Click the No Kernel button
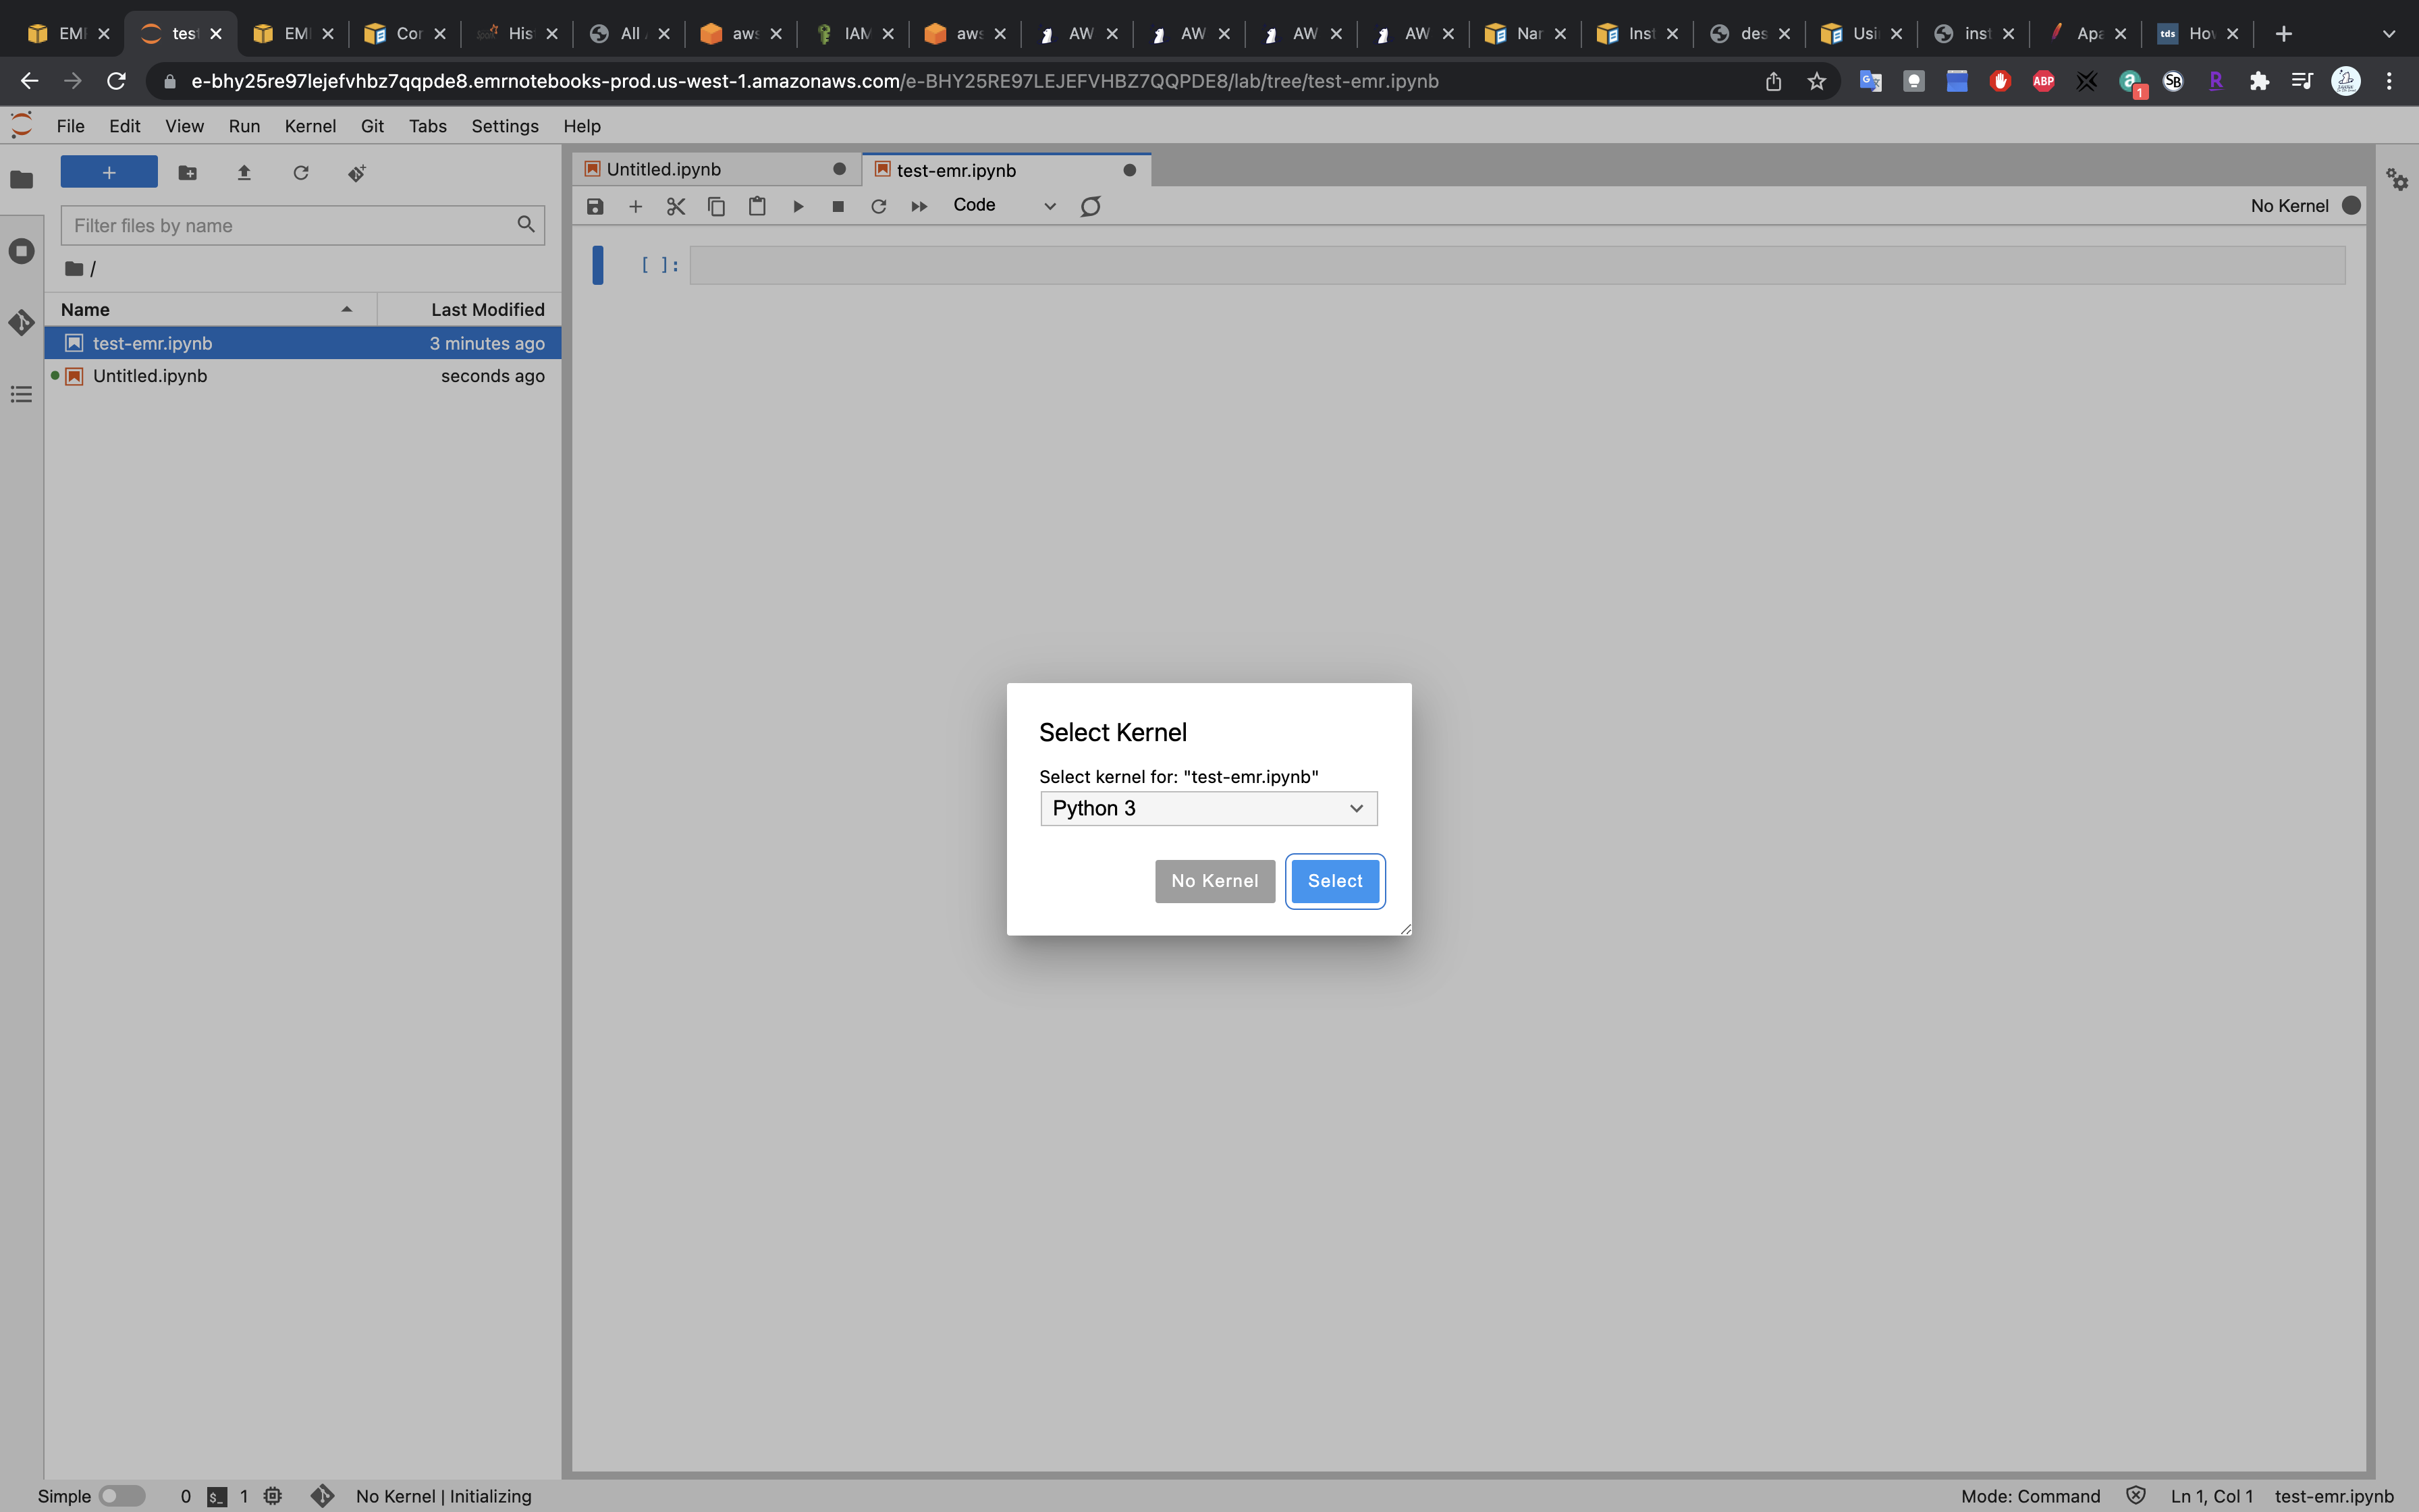 pyautogui.click(x=1214, y=881)
